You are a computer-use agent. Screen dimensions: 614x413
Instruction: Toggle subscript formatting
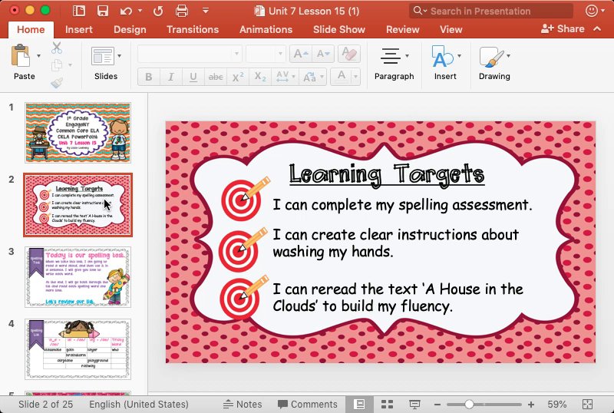pyautogui.click(x=260, y=77)
